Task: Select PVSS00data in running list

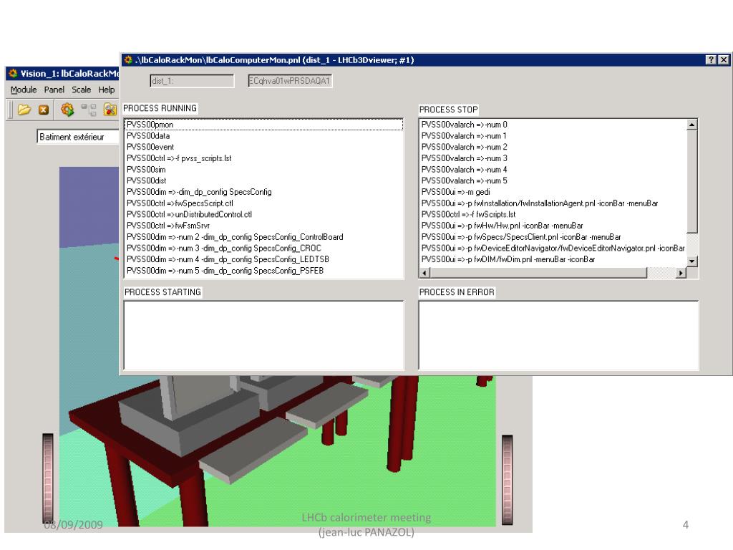Action: (264, 135)
